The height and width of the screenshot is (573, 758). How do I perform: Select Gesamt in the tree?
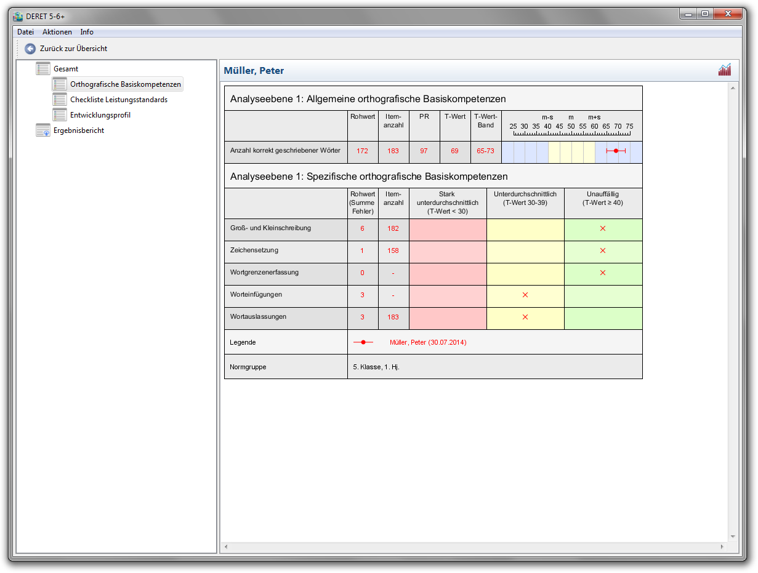pos(66,69)
